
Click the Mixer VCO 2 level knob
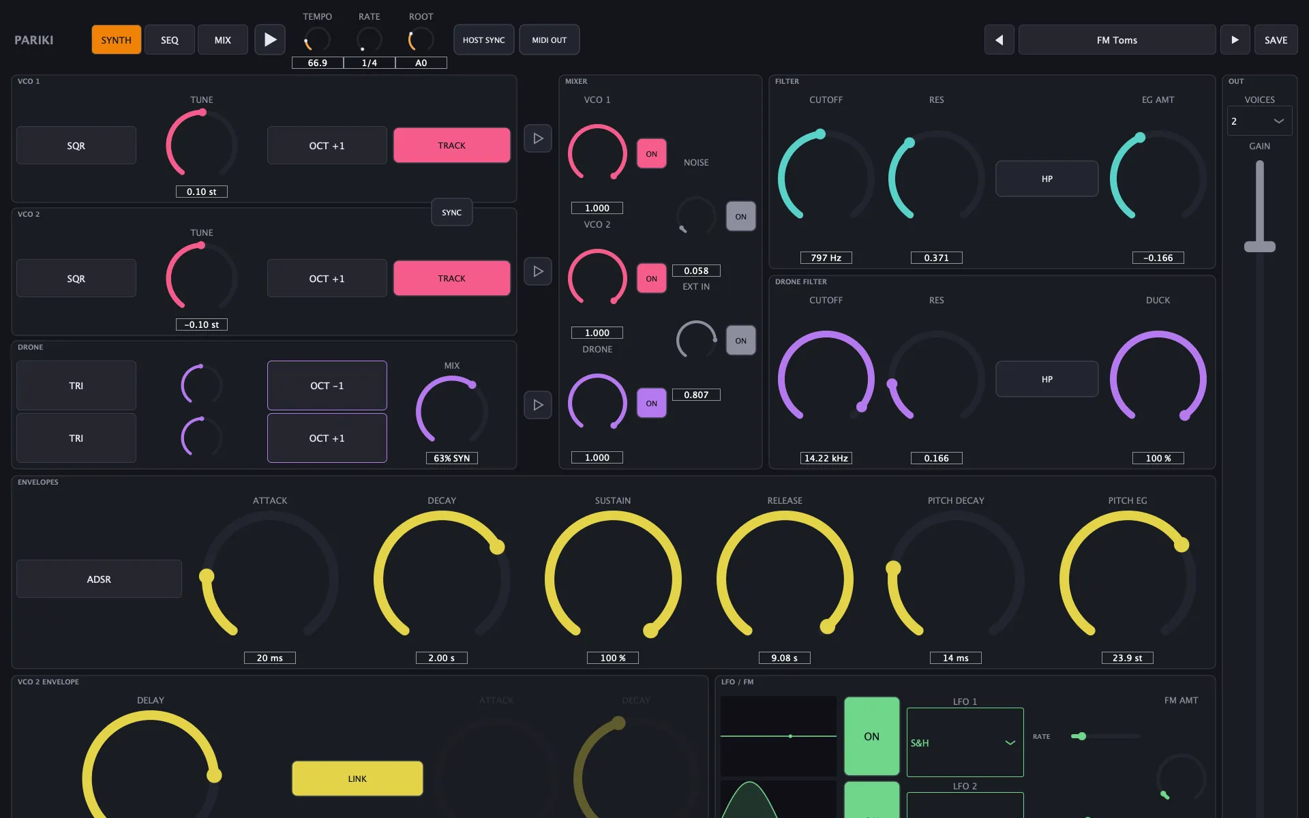point(597,278)
